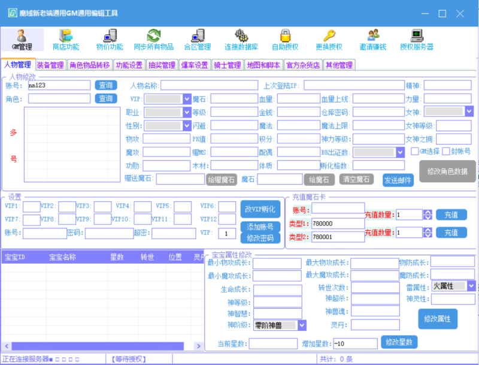479x365 pixels.
Task: Tick the GM选择 checkbox
Action: [414, 151]
